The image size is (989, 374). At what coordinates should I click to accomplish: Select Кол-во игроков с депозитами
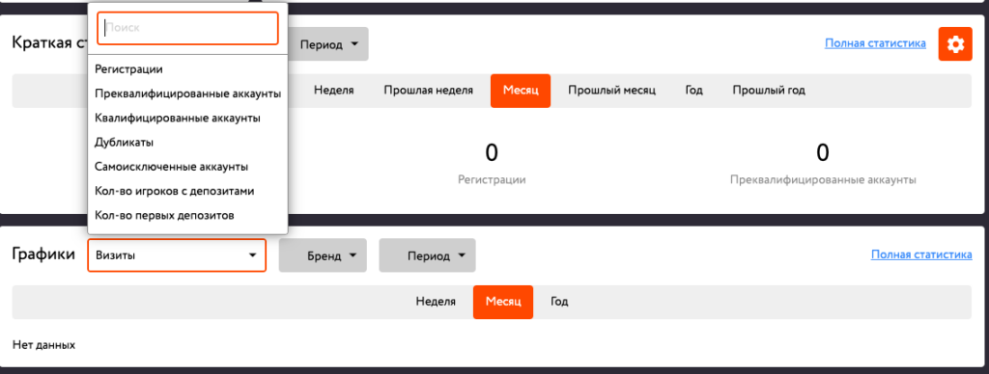coord(174,191)
